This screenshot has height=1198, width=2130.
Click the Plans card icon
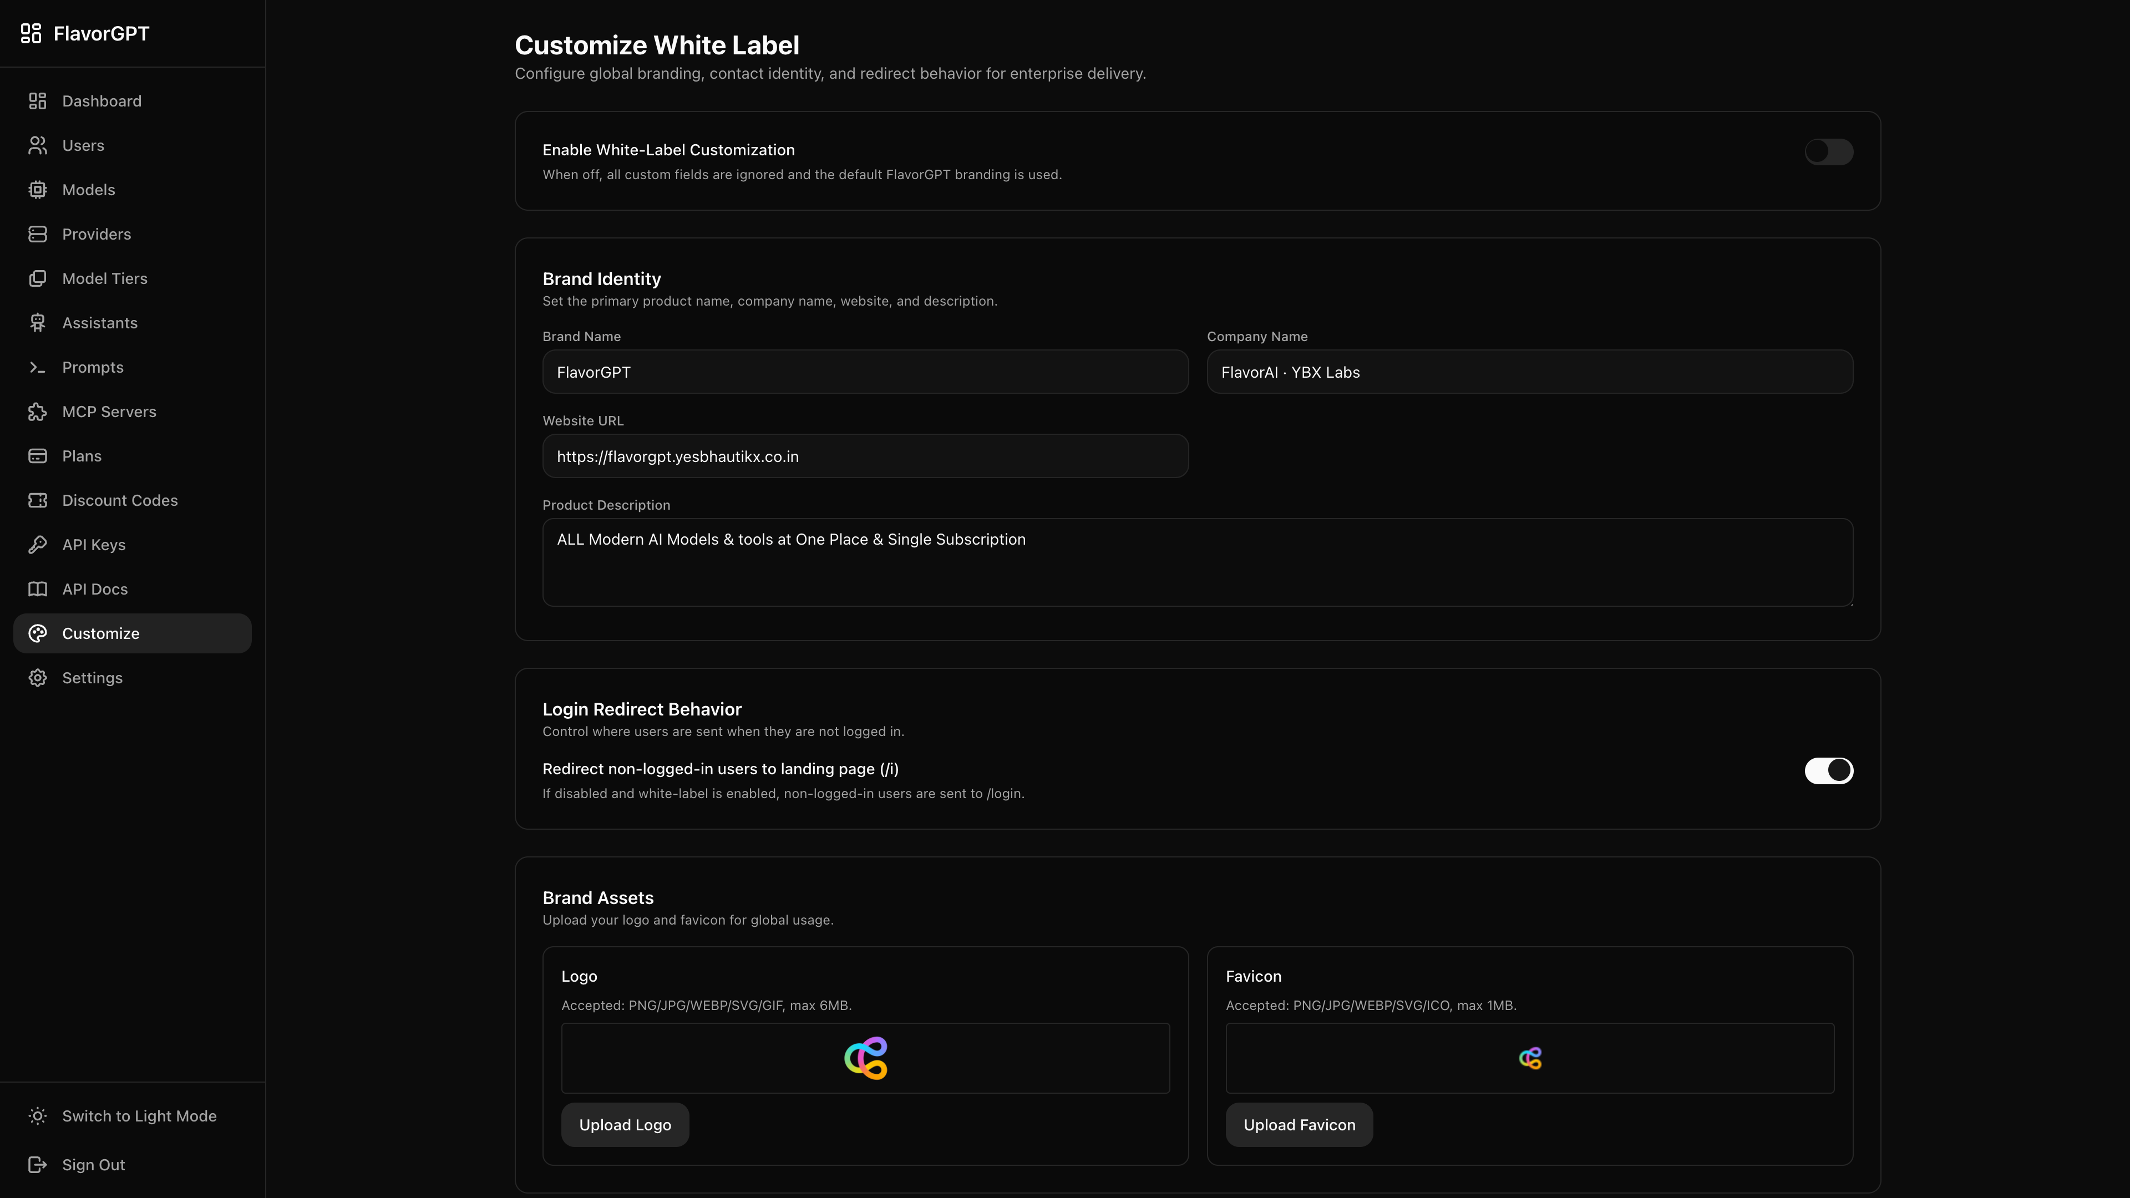(x=37, y=456)
